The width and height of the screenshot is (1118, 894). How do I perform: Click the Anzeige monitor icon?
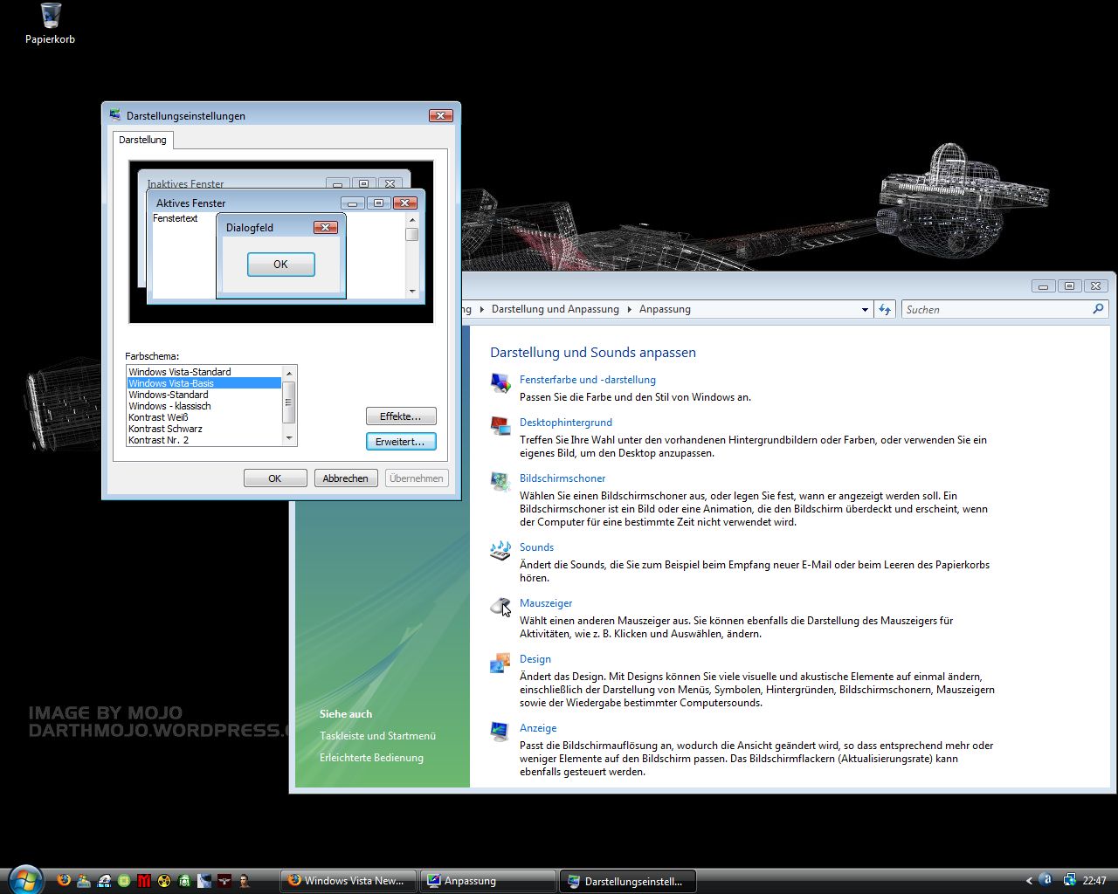tap(500, 732)
